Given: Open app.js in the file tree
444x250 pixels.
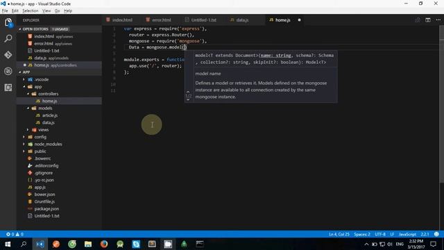Looking at the screenshot, I should (x=40, y=187).
